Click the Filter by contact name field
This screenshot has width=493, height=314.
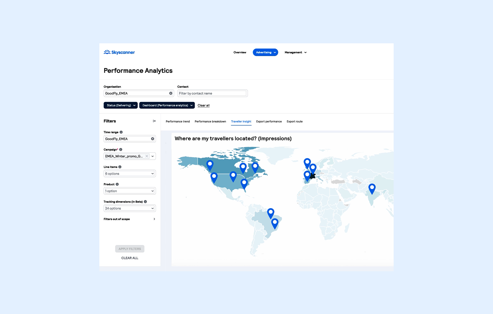click(212, 93)
